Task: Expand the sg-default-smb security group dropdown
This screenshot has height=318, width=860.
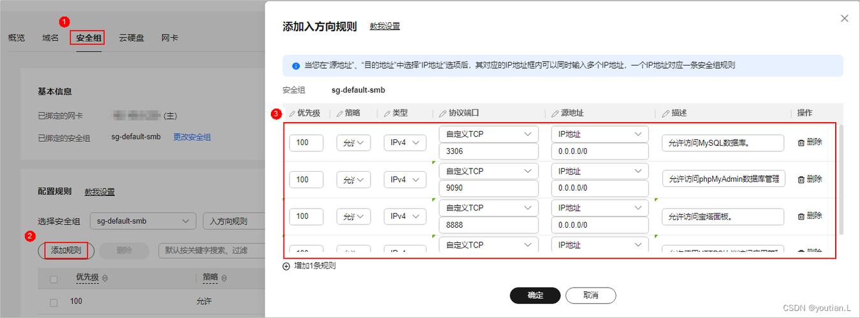Action: click(143, 221)
